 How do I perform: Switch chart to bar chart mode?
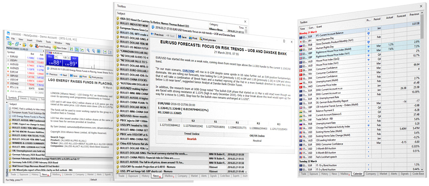pos(71,49)
